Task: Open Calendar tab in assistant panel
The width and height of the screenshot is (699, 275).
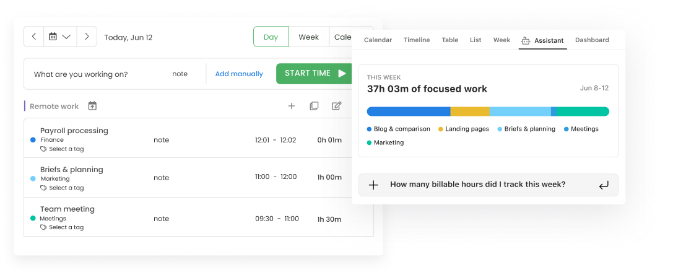Action: [x=378, y=40]
